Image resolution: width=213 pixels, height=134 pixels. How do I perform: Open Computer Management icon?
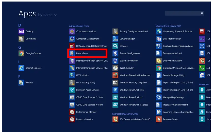(72, 39)
